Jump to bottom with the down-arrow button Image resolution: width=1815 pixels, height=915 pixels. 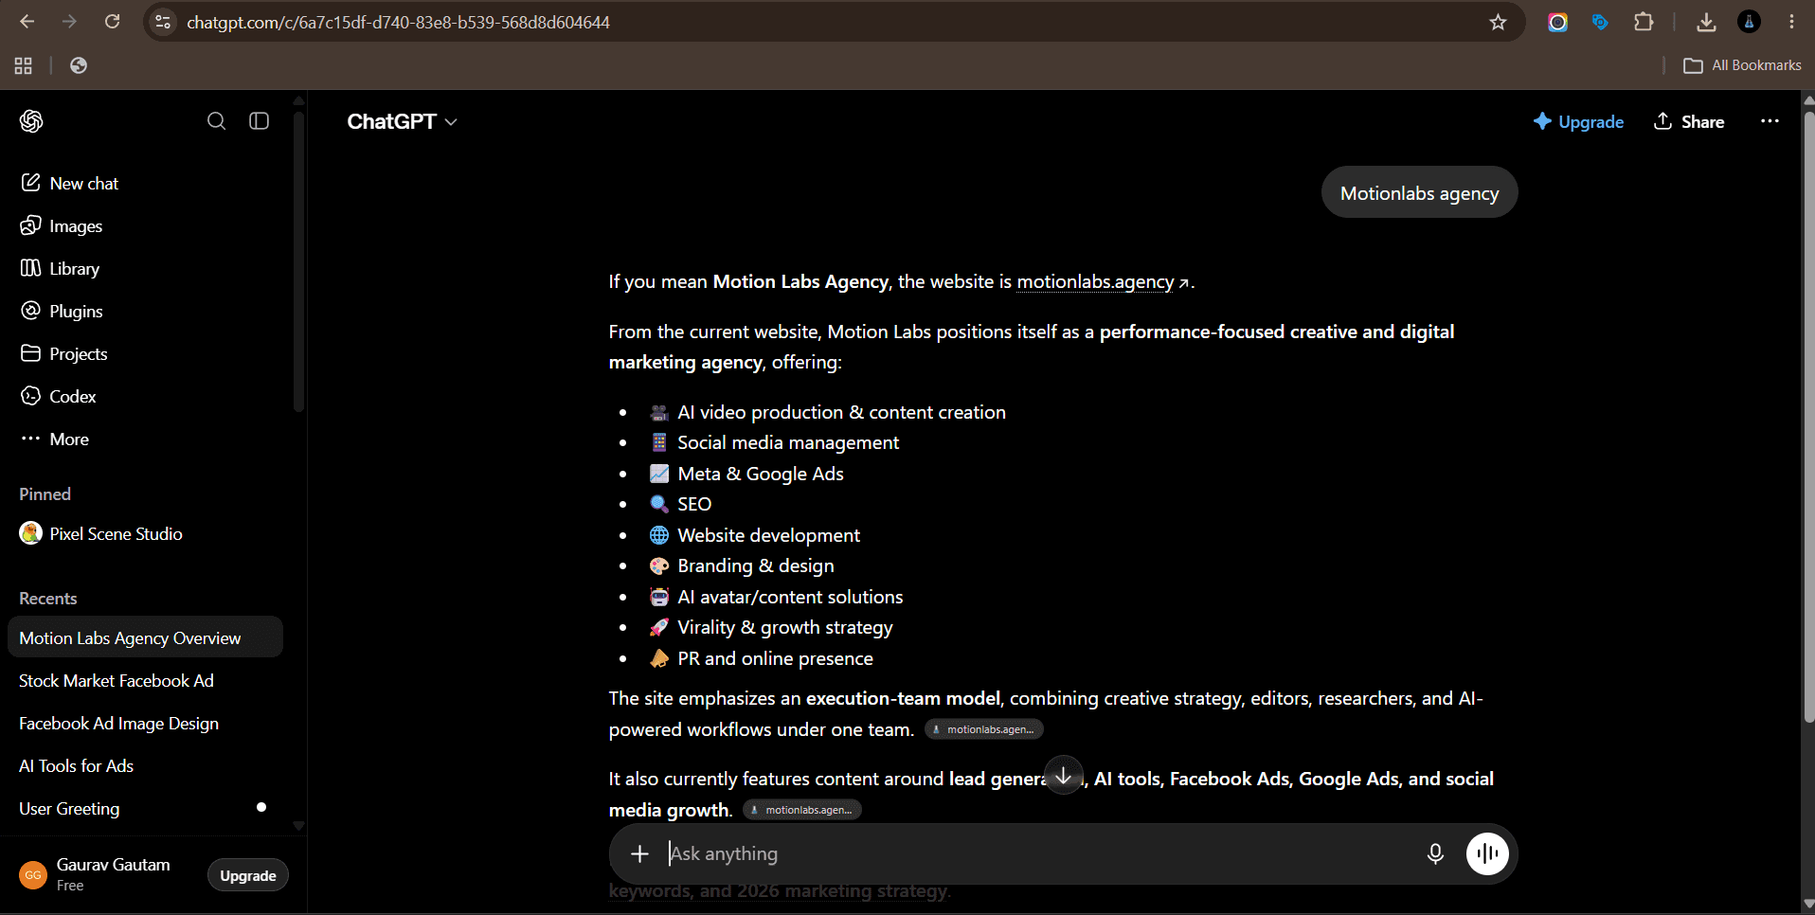click(1064, 776)
